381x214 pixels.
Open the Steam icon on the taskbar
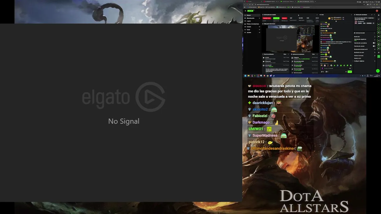coord(274,76)
